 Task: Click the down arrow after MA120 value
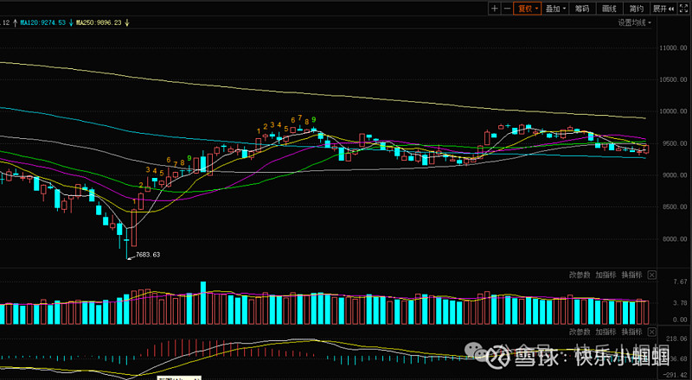(x=71, y=22)
